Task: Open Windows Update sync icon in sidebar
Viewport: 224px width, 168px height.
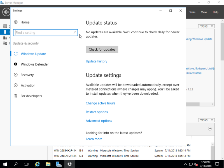Action: pyautogui.click(x=16, y=54)
